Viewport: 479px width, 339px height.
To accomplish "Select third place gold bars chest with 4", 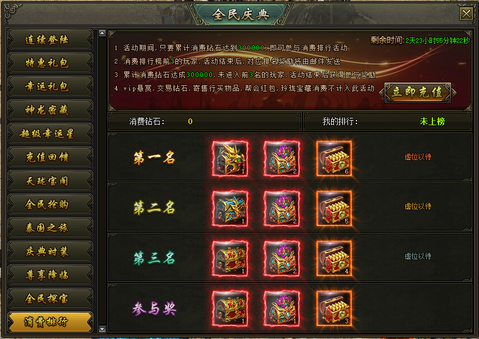I will click(x=334, y=259).
